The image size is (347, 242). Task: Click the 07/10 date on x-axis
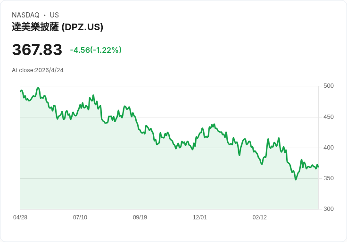pos(80,217)
